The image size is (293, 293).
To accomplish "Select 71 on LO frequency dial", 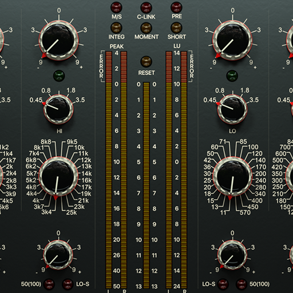I will click(223, 141).
